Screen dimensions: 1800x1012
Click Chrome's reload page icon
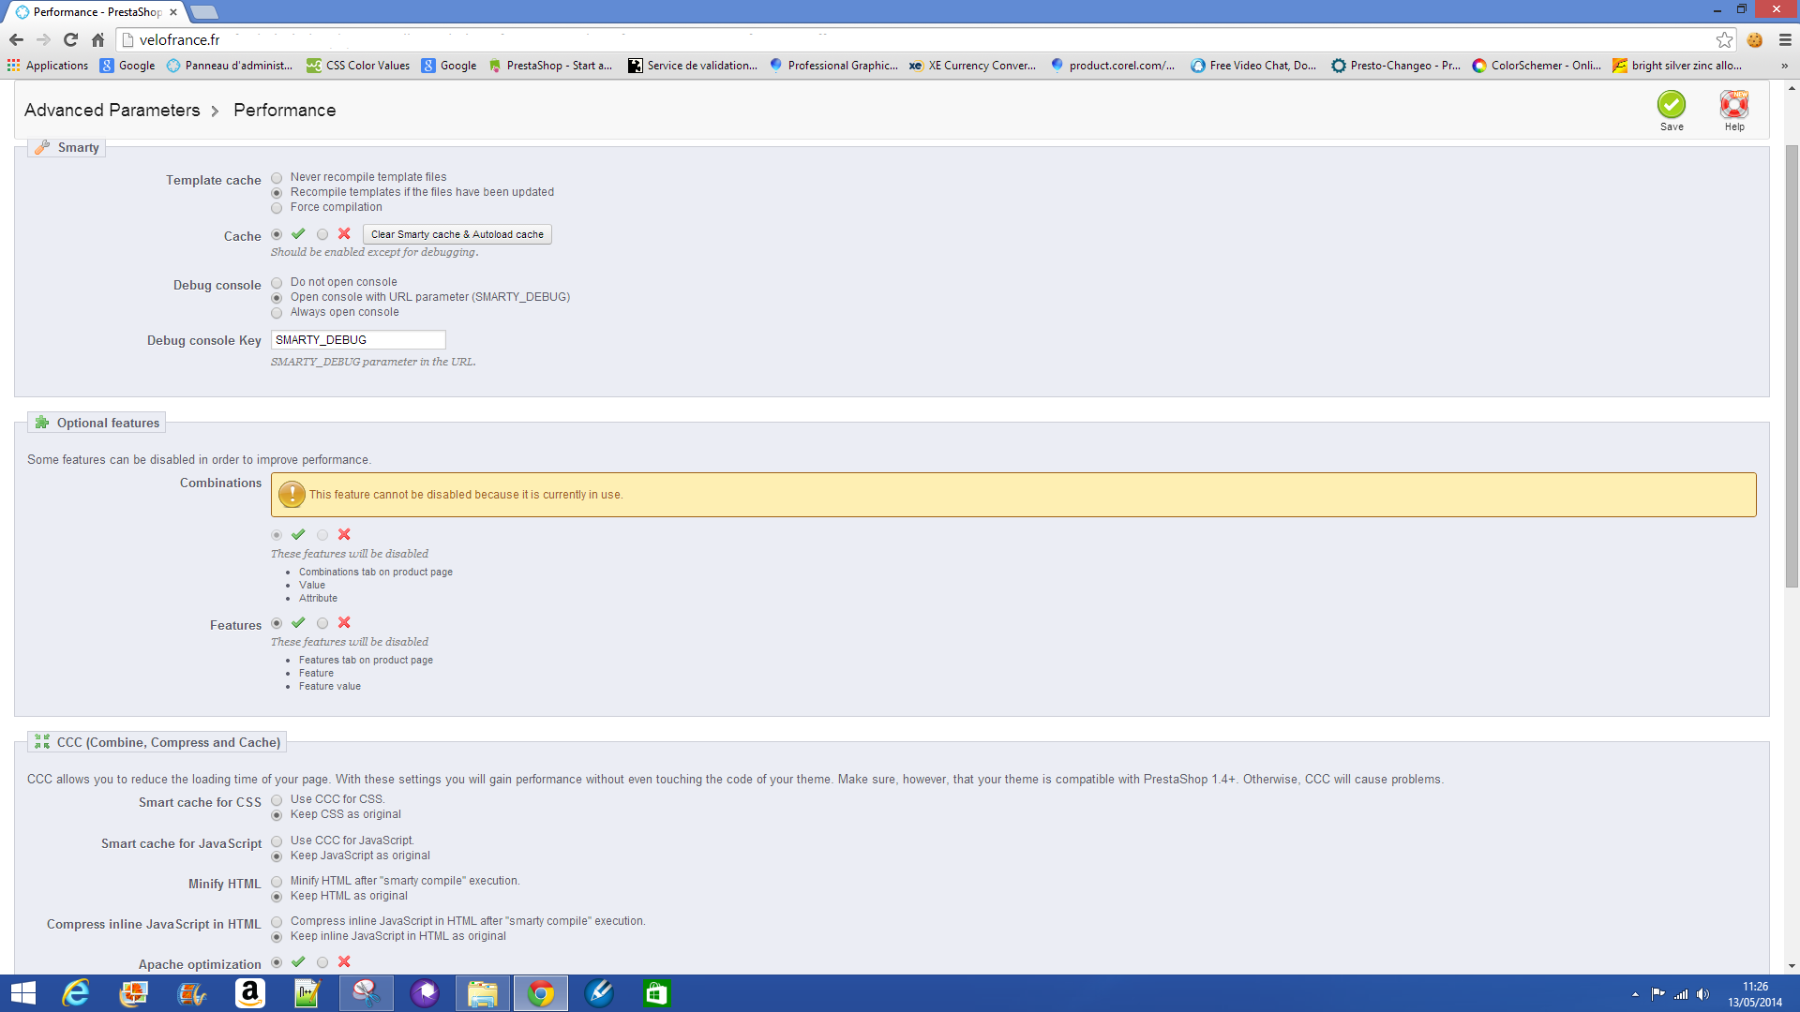pyautogui.click(x=70, y=39)
